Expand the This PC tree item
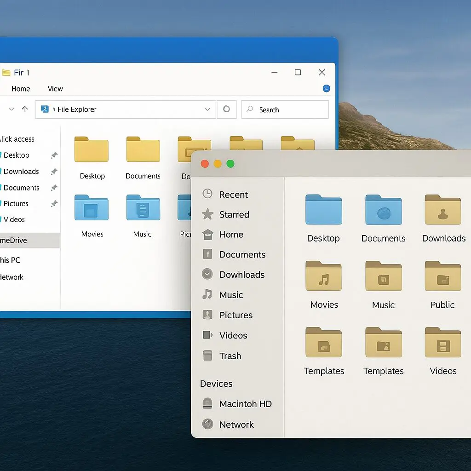Screen dimensions: 471x471 10,260
